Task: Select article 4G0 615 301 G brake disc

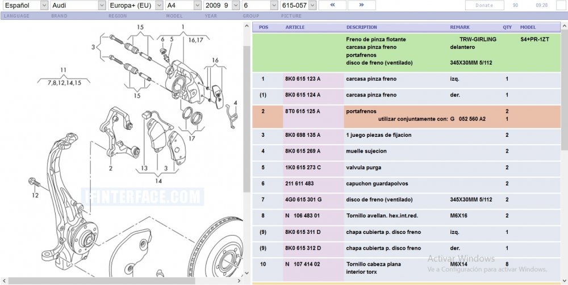Action: coord(303,199)
